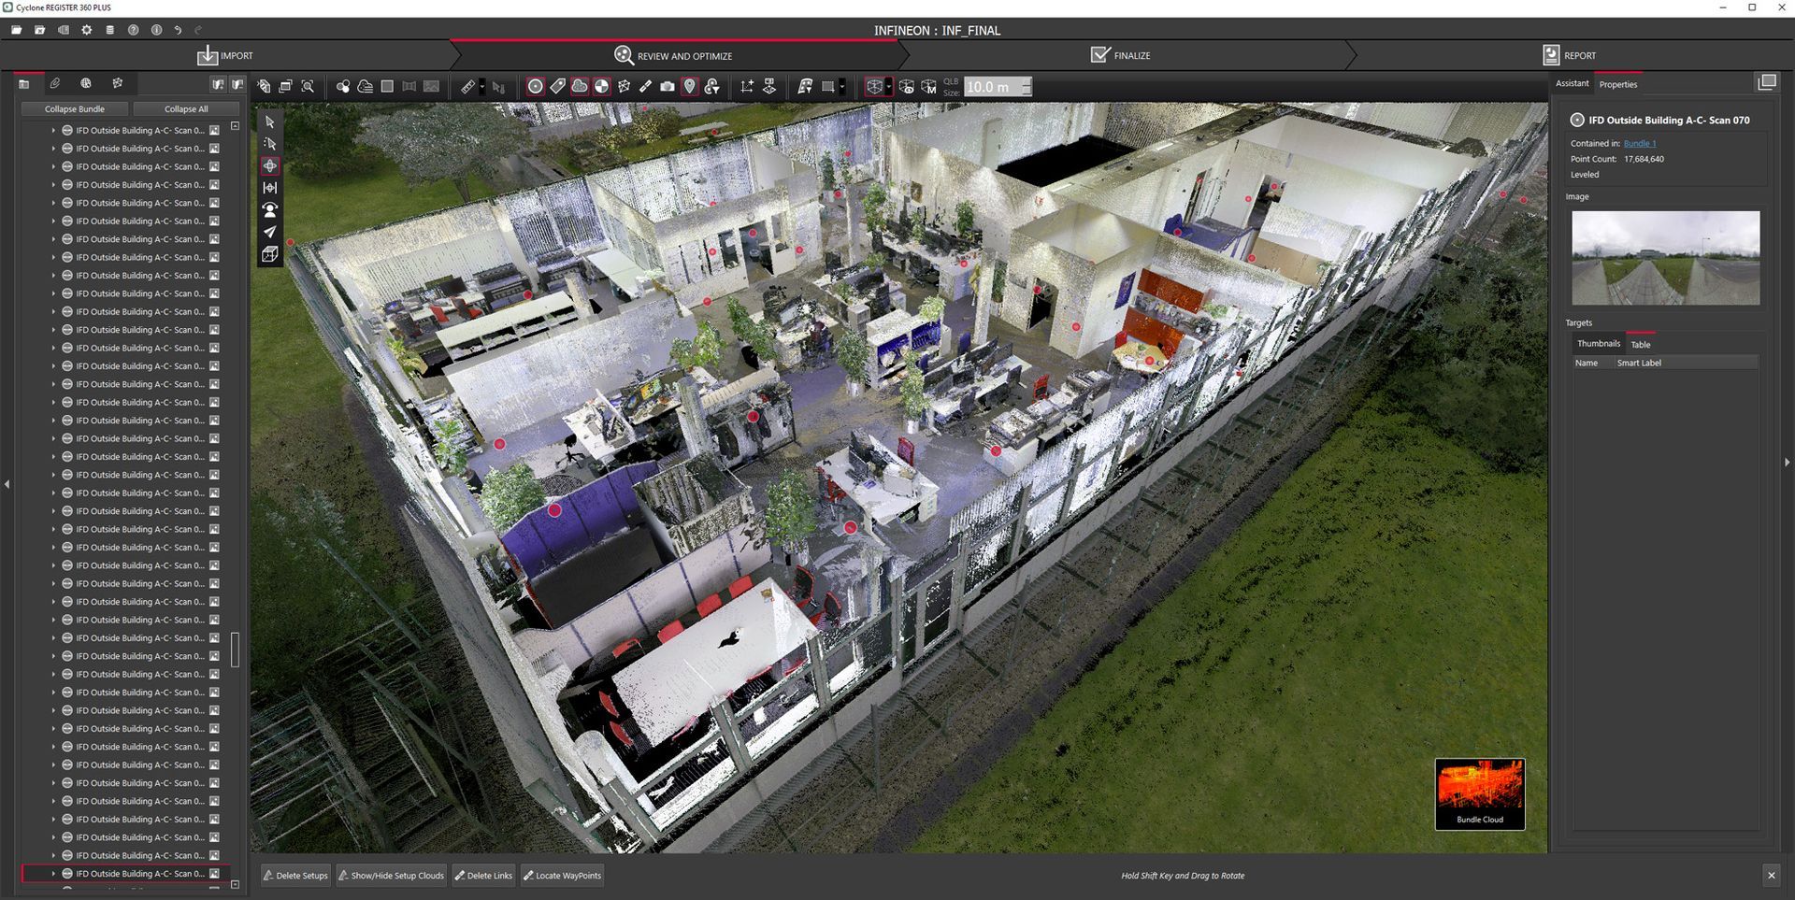Click the Bundle Cloud thumbnail
1795x900 pixels.
pyautogui.click(x=1480, y=793)
